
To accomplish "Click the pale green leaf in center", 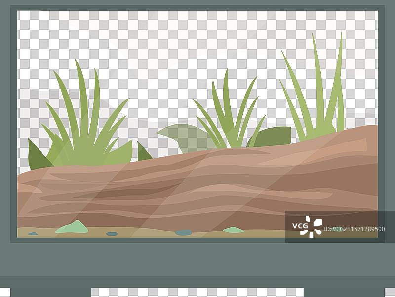I will coord(183,137).
